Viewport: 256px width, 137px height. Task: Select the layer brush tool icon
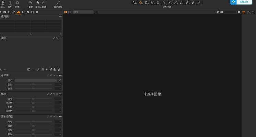point(38,70)
